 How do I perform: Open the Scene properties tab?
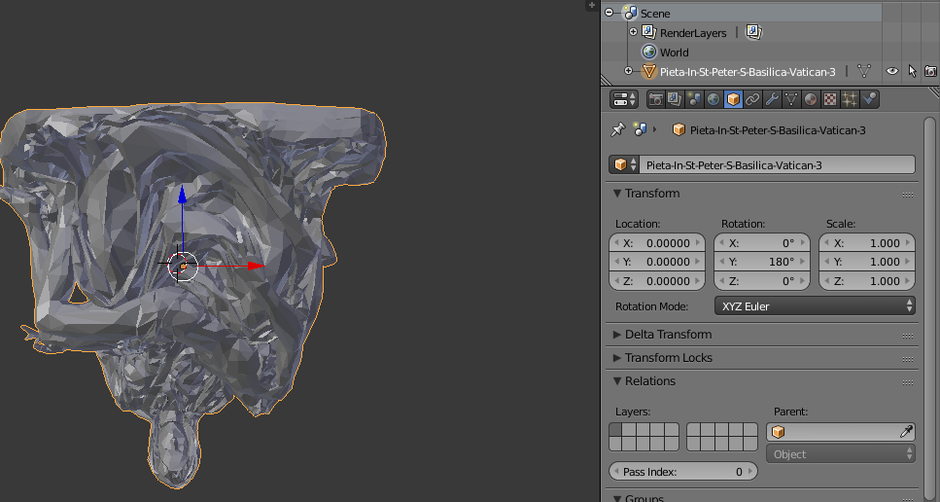[x=694, y=99]
